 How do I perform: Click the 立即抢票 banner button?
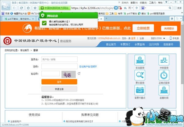pos(143,28)
